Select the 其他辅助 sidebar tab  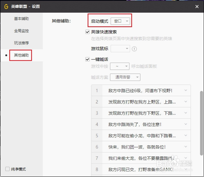[x=21, y=55]
